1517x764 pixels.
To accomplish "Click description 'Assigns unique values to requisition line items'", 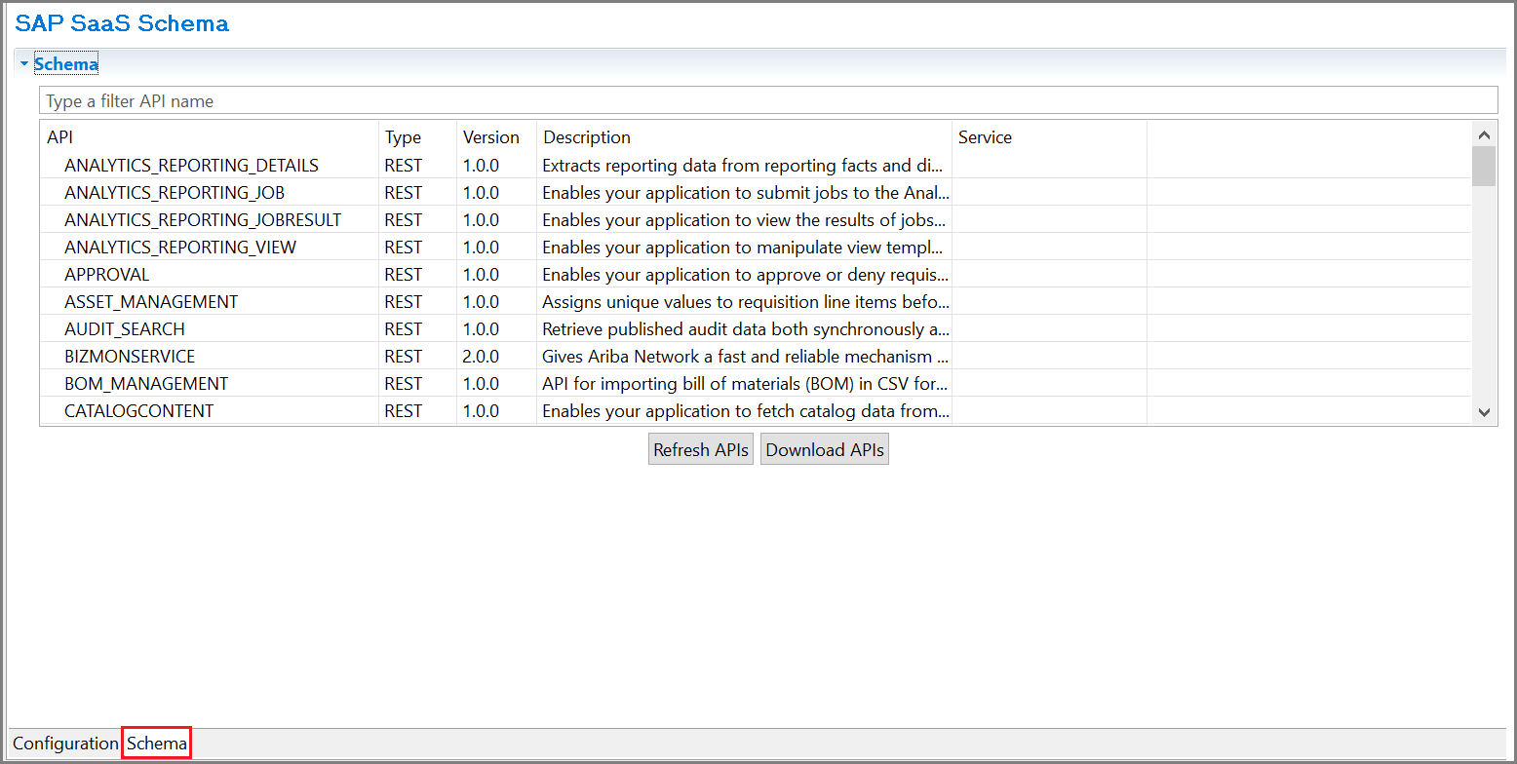I will [x=746, y=302].
